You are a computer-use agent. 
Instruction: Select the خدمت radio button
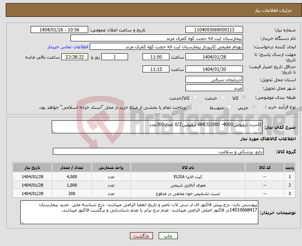223,97
